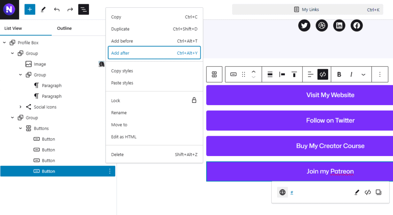The width and height of the screenshot is (393, 215).
Task: Choose Add before menu entry
Action: click(x=154, y=41)
